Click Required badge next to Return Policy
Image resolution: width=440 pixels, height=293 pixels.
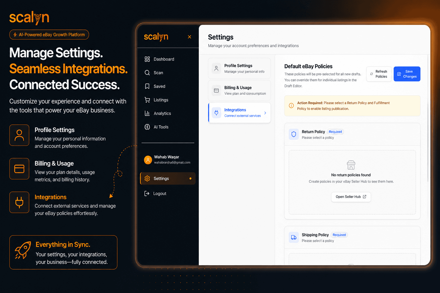click(x=335, y=132)
